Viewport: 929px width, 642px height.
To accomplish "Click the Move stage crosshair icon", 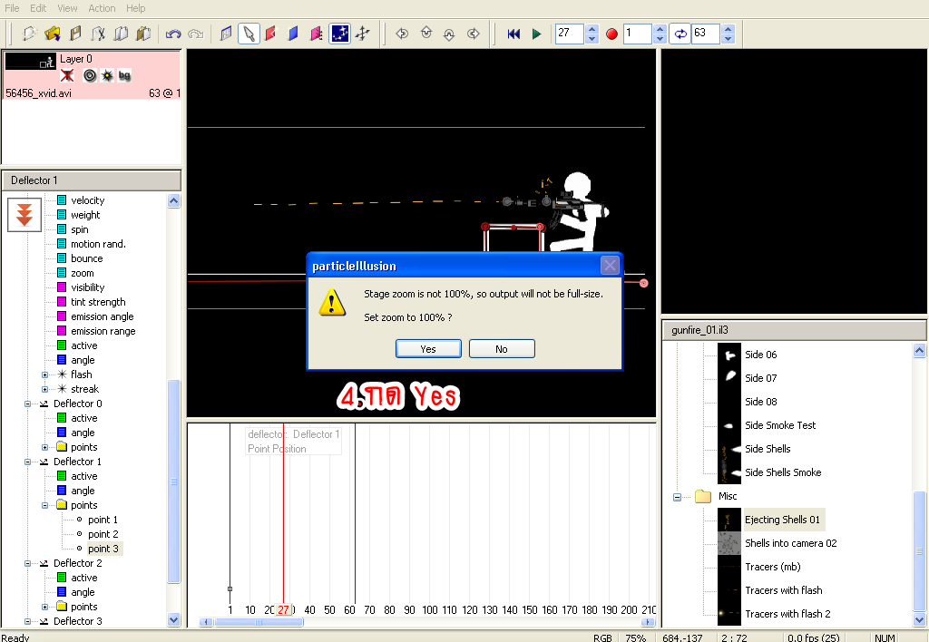I will tap(362, 34).
